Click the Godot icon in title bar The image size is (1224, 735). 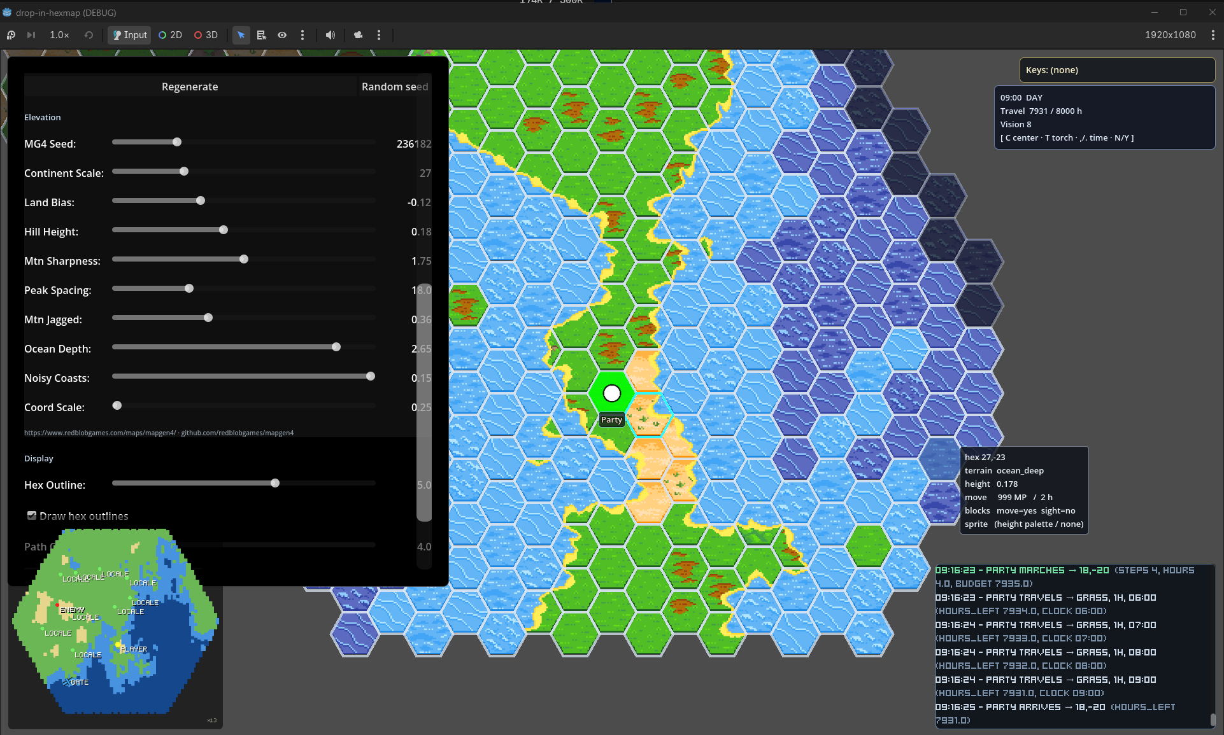[7, 12]
